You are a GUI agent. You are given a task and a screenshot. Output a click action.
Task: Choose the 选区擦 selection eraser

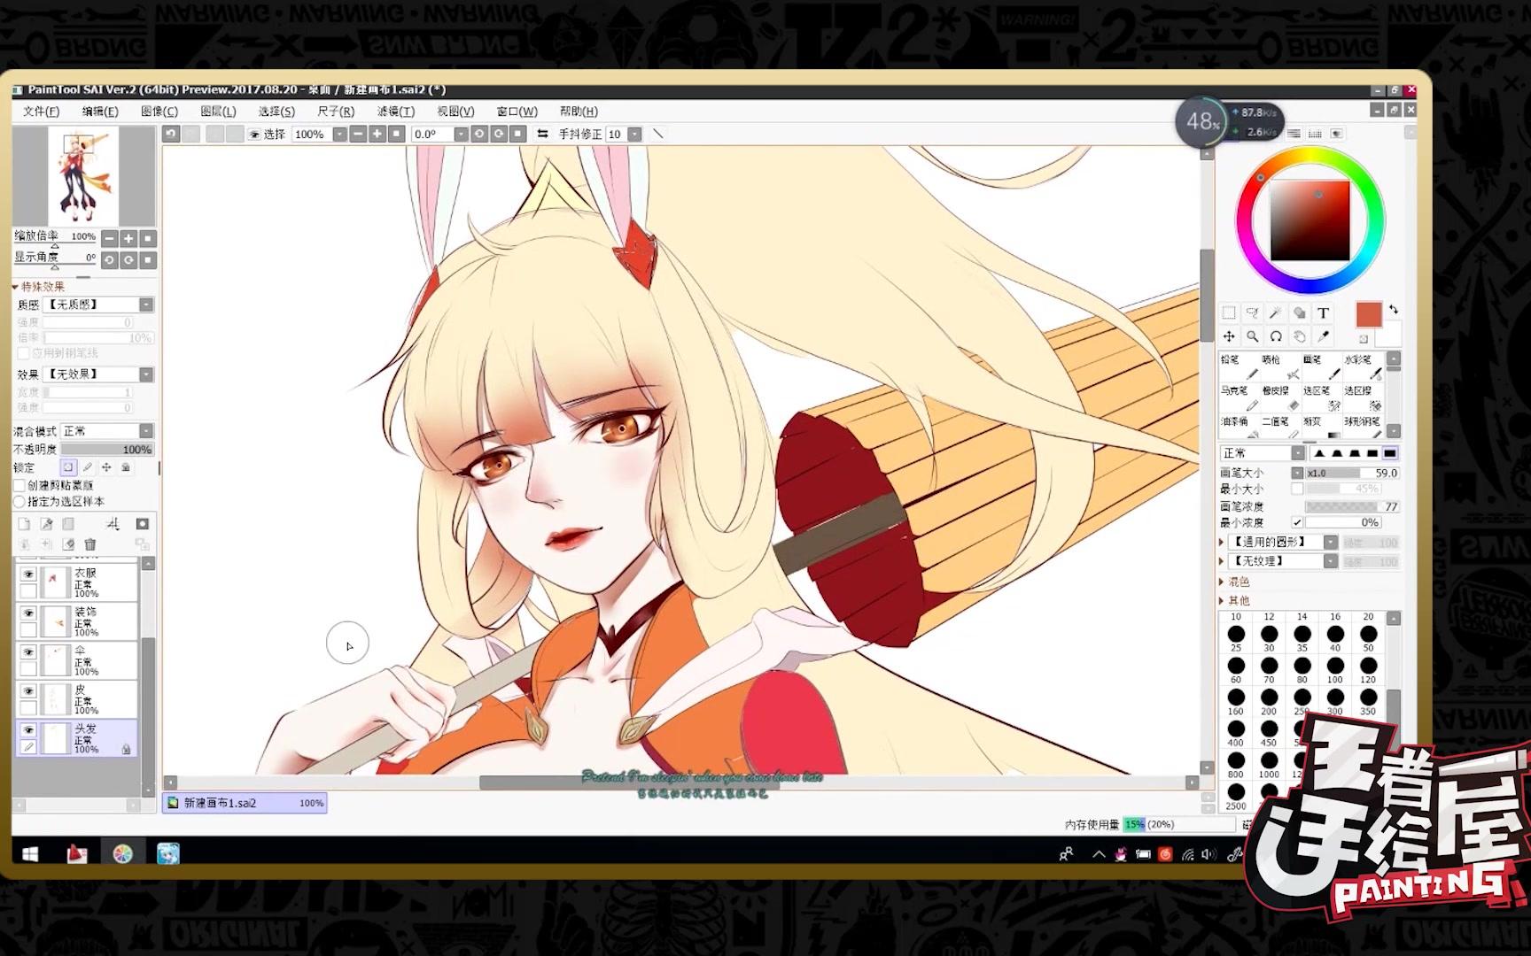[x=1362, y=397]
